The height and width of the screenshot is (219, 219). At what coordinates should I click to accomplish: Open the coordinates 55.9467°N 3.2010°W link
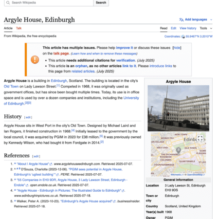pyautogui.click(x=199, y=36)
